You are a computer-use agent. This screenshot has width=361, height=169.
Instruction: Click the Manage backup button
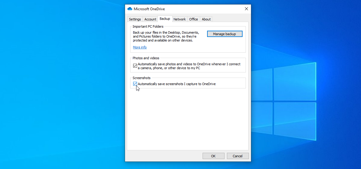(225, 34)
